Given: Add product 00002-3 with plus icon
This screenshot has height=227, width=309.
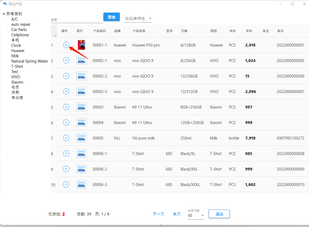Looking at the screenshot, I should 66,91.
